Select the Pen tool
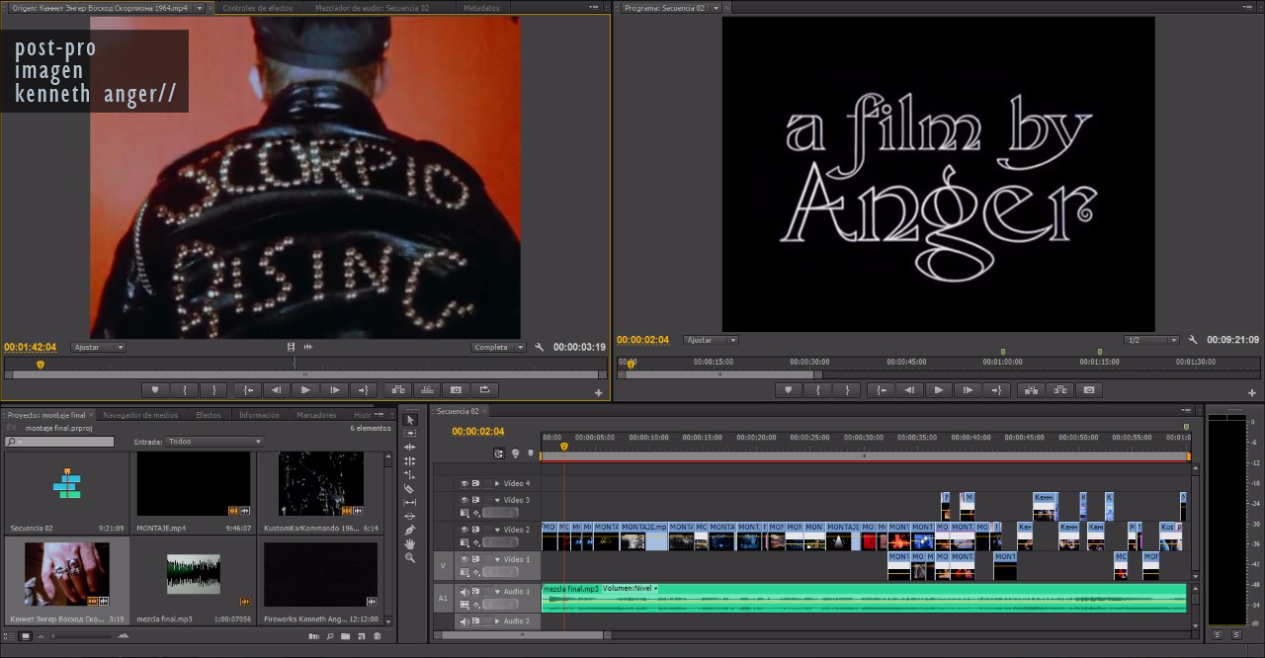 [410, 531]
